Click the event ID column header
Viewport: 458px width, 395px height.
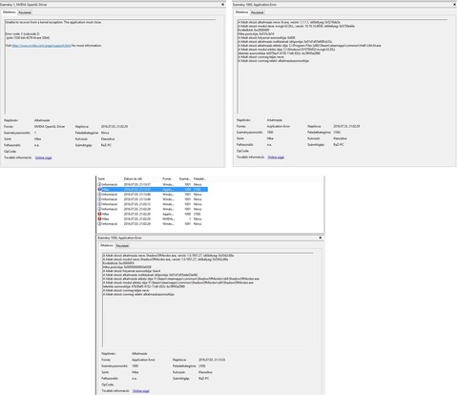[185, 179]
